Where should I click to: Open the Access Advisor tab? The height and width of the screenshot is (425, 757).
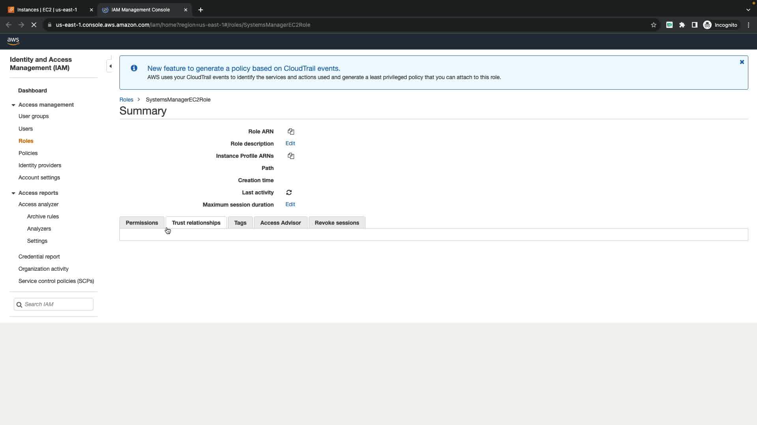tap(280, 223)
